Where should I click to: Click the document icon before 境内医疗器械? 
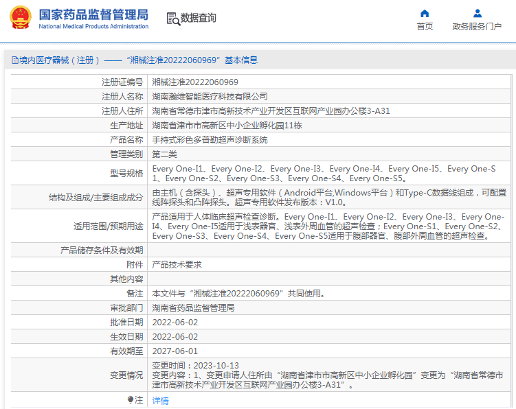[x=15, y=60]
